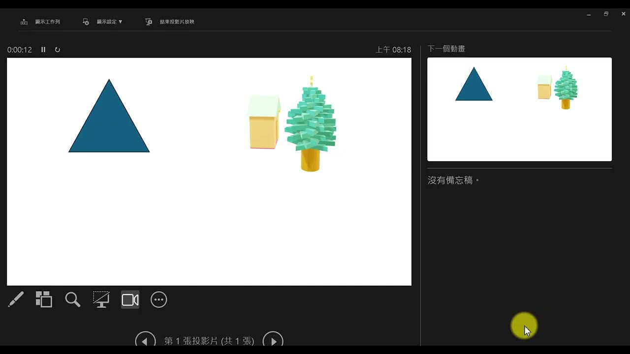The width and height of the screenshot is (630, 354).
Task: Click the next animation preview thumbnail
Action: (519, 109)
